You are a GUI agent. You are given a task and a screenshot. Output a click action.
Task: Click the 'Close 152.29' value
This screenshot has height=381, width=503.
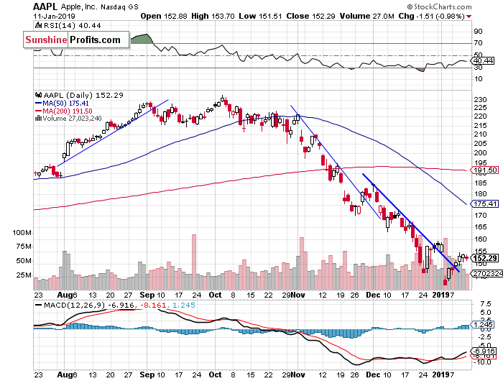[310, 16]
